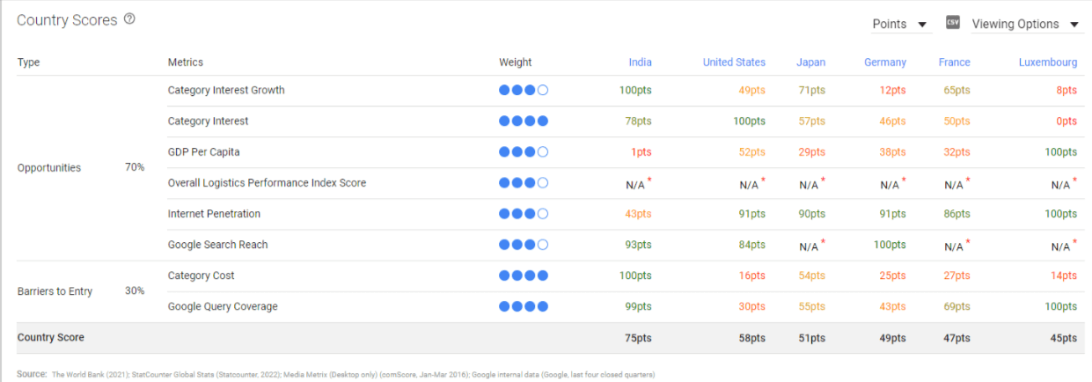1092x382 pixels.
Task: Click the asterisk on Japan's Google Search Reach N/A
Action: [823, 242]
